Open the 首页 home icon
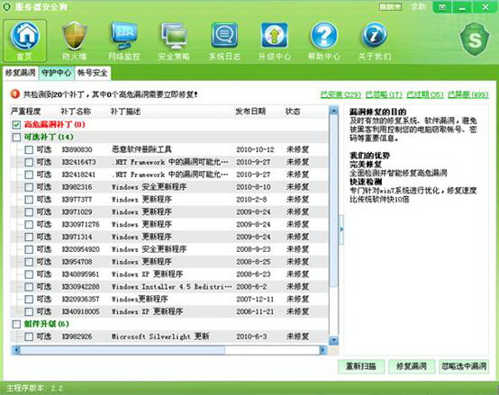The height and width of the screenshot is (395, 499). coord(25,40)
